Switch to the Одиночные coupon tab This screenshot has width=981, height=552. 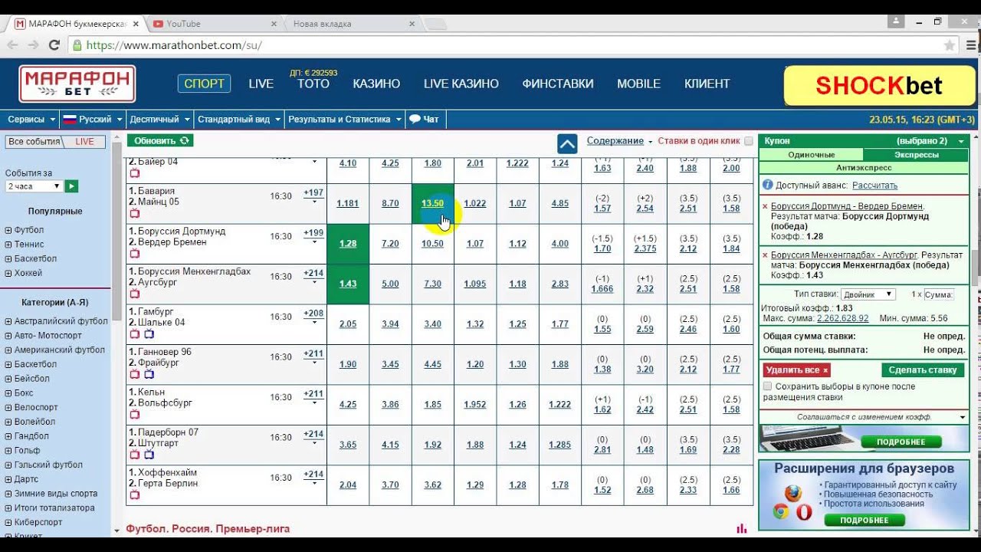click(811, 155)
